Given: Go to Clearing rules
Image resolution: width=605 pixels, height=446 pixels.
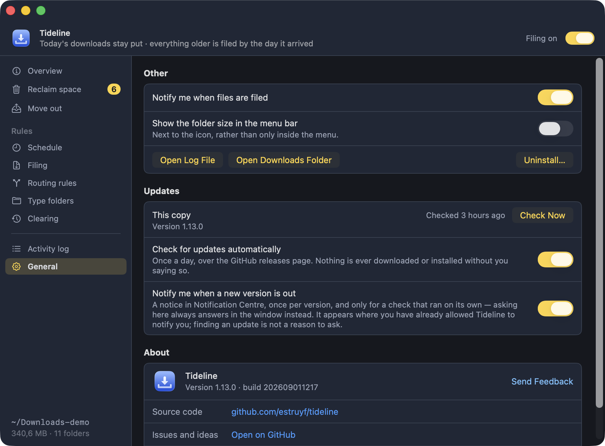Looking at the screenshot, I should 66,219.
